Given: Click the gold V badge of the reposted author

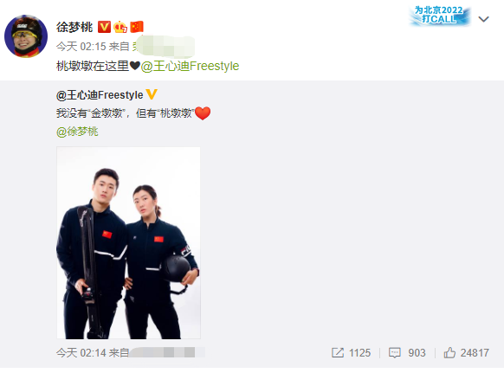Looking at the screenshot, I should point(152,94).
